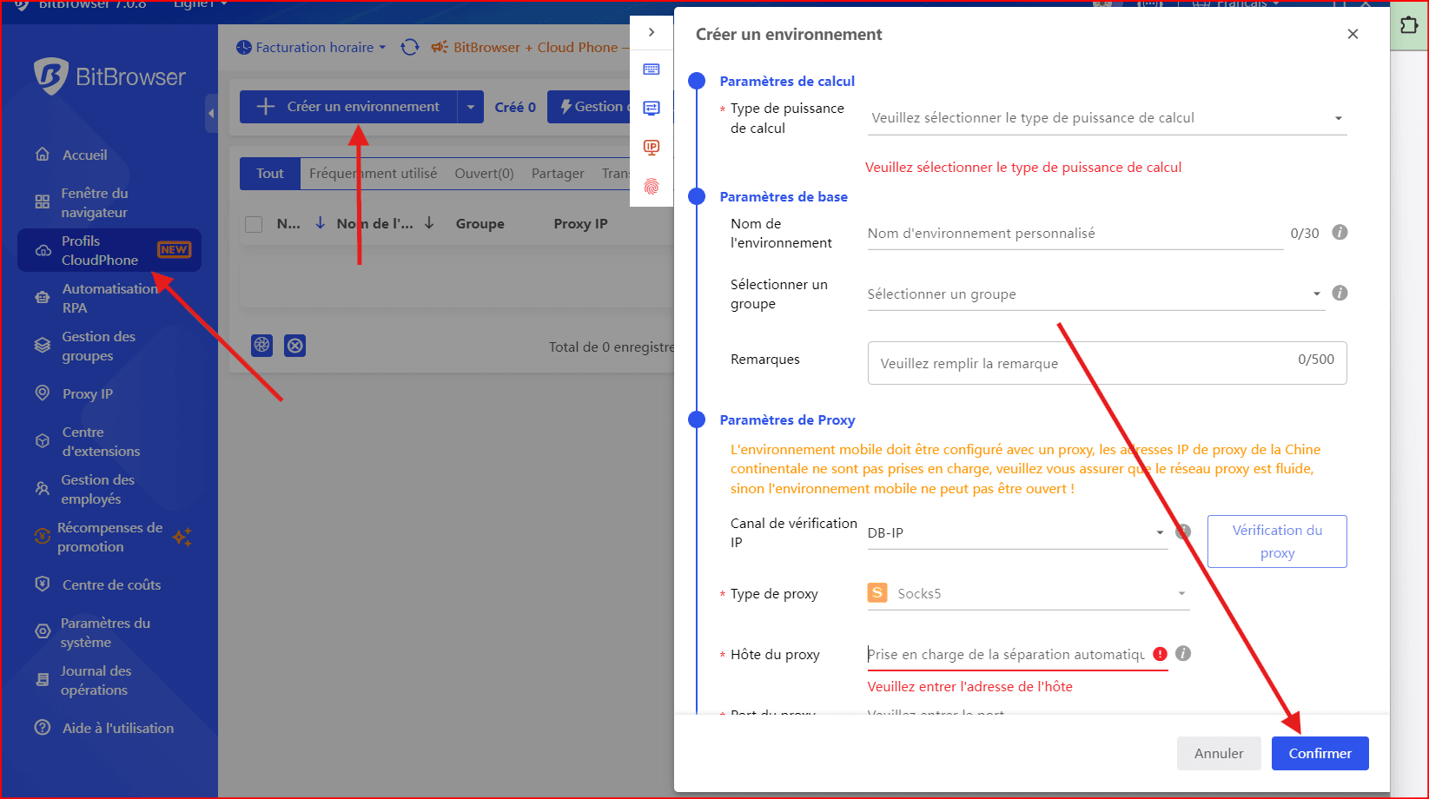The image size is (1429, 799).
Task: Click the blue wheel icon below table
Action: click(x=262, y=346)
